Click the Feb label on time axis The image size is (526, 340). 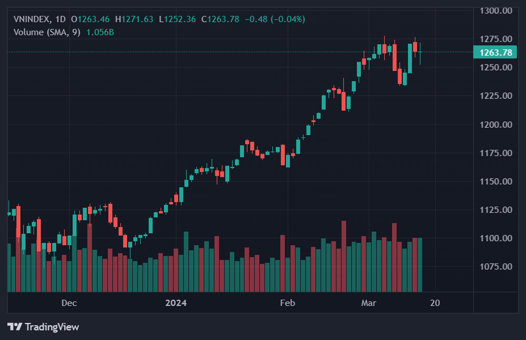coord(287,303)
